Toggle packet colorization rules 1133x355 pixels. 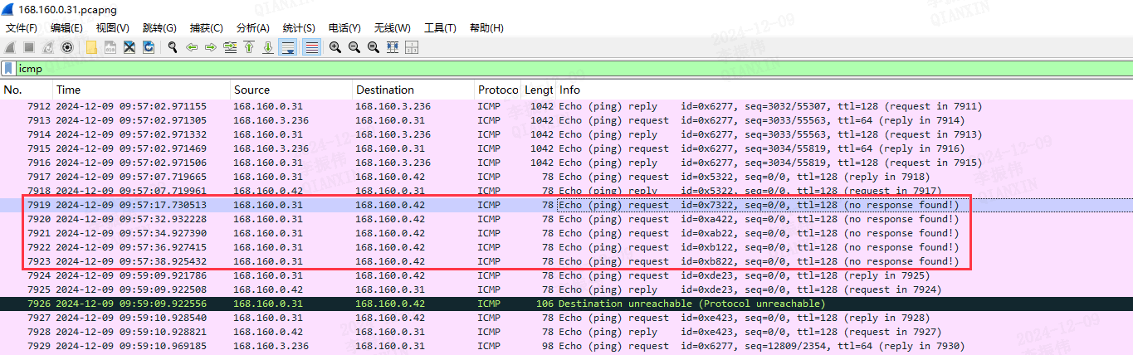pos(311,47)
